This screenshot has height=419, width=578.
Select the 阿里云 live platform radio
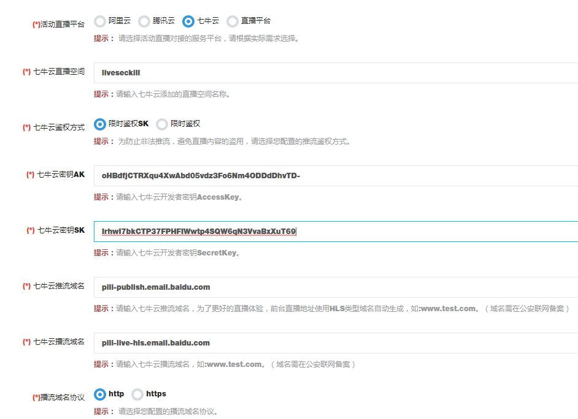[100, 21]
